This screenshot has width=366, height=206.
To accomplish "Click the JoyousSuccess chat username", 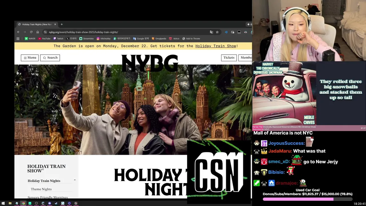I will click(x=286, y=143).
